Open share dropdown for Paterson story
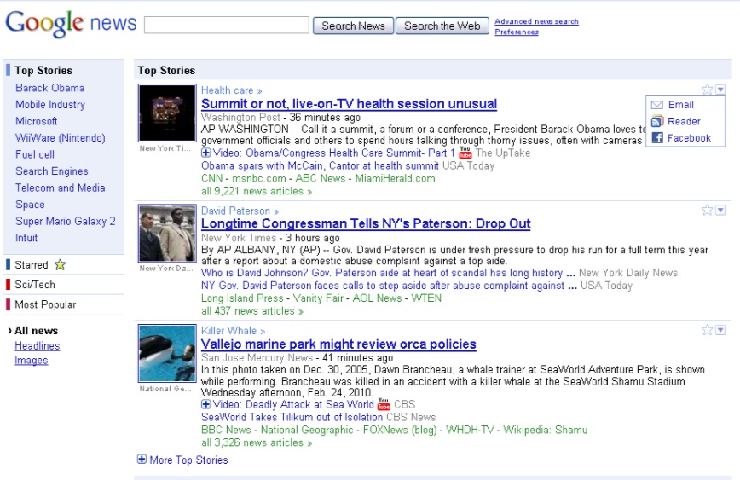The image size is (740, 480). pos(720,211)
